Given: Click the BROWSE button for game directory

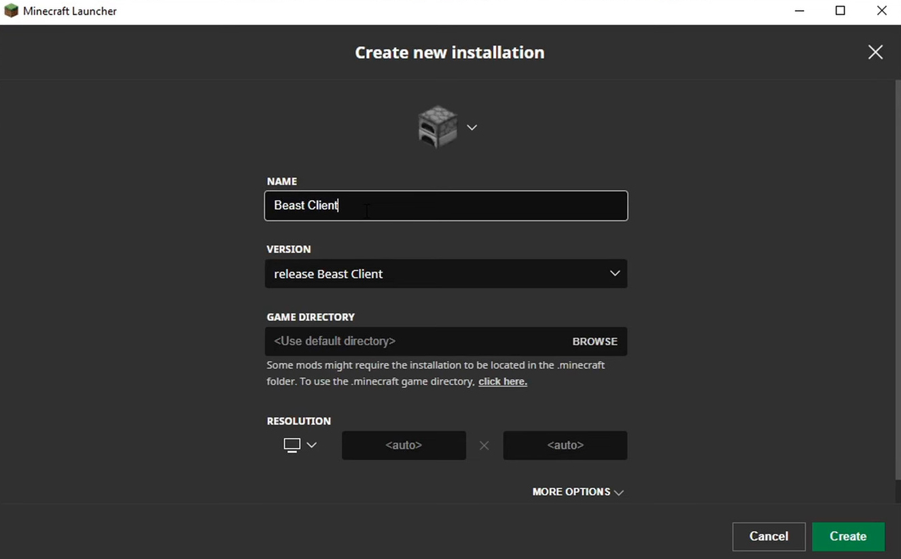Looking at the screenshot, I should (x=595, y=341).
